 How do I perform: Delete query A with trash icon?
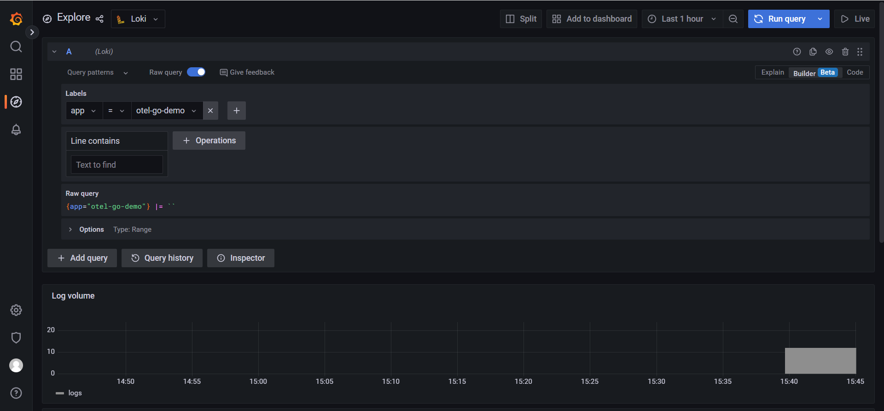pyautogui.click(x=845, y=52)
